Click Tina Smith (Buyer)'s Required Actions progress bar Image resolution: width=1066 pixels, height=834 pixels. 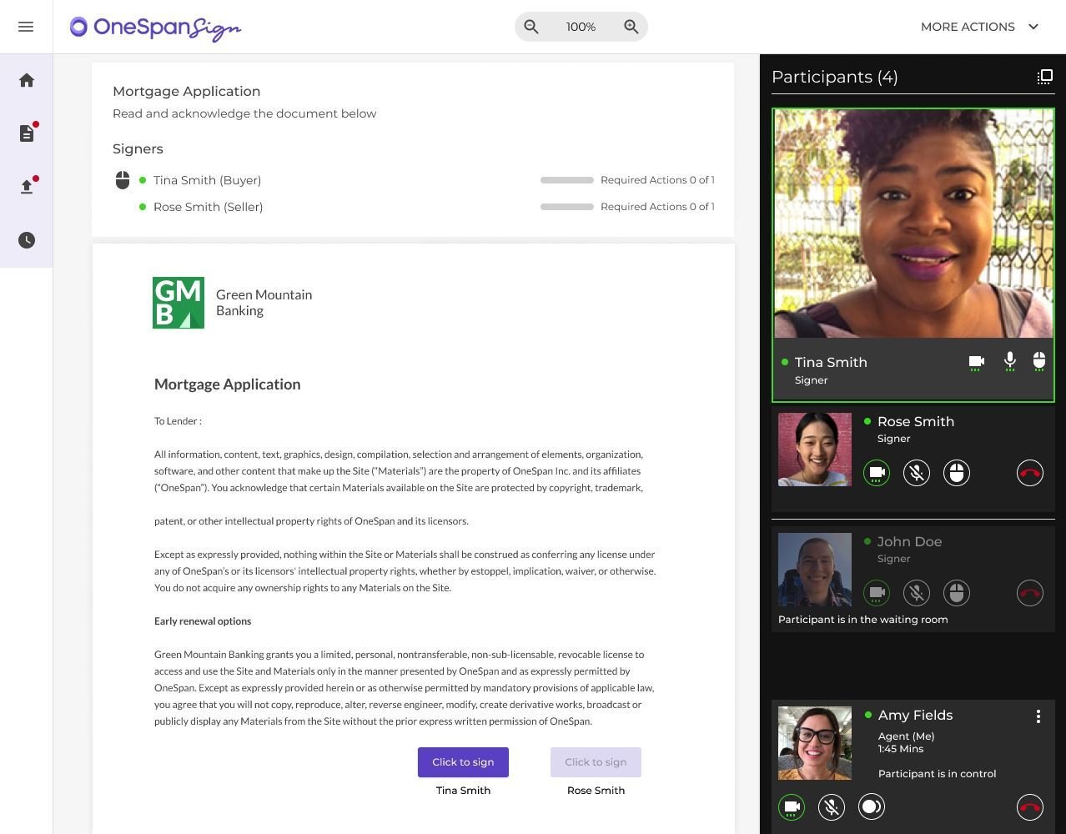567,180
